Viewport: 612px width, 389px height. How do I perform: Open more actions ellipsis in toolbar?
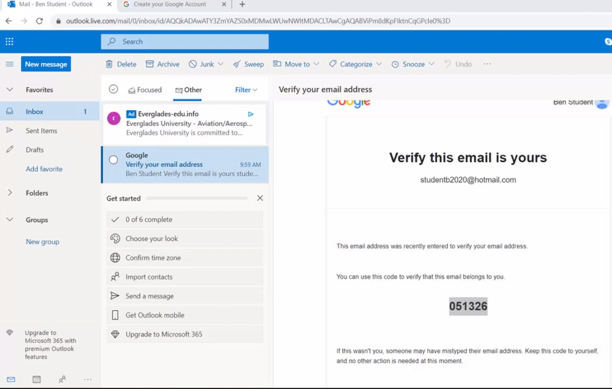point(487,64)
